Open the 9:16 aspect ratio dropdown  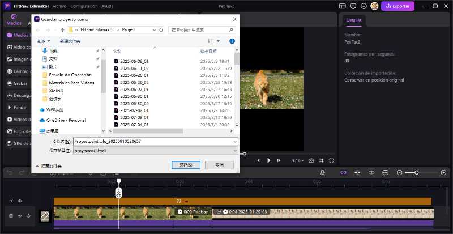(297, 160)
